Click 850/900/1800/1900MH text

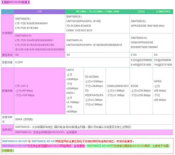tap(144, 47)
